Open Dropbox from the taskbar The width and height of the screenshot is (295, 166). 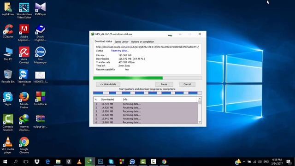point(37,162)
